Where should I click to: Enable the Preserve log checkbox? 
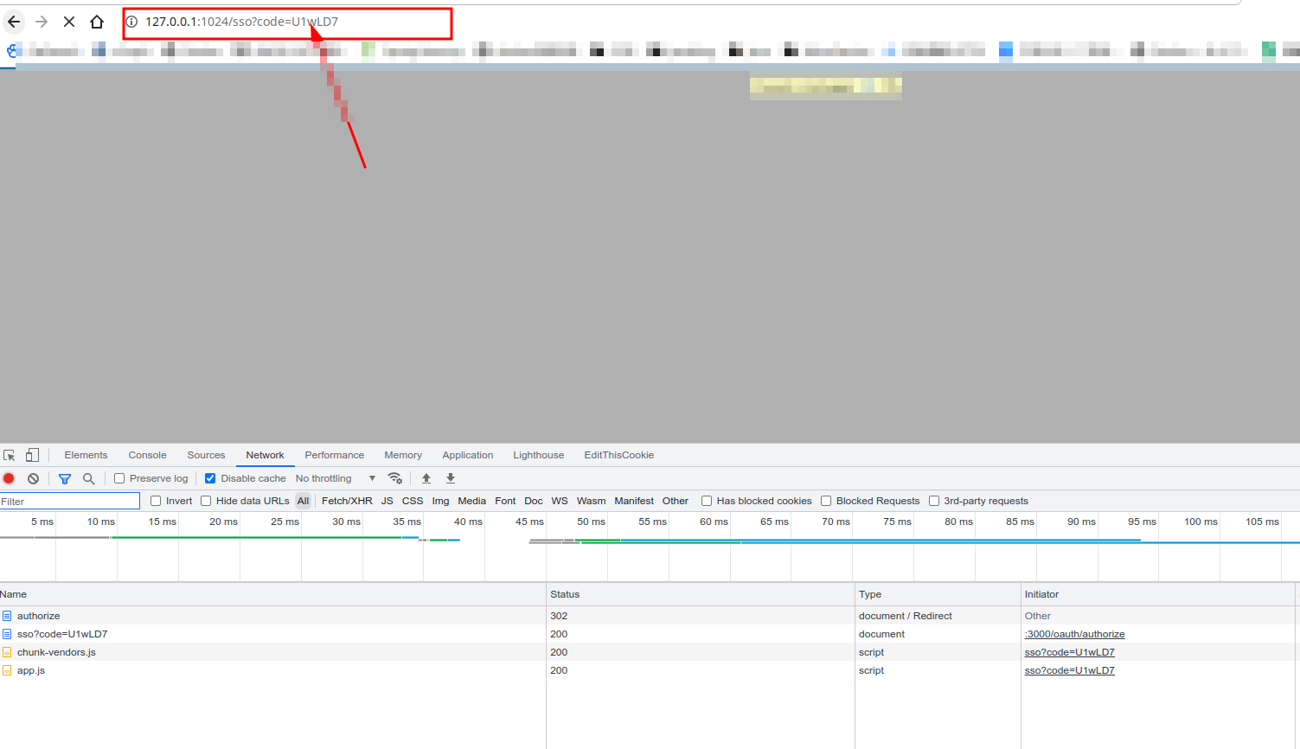[119, 478]
